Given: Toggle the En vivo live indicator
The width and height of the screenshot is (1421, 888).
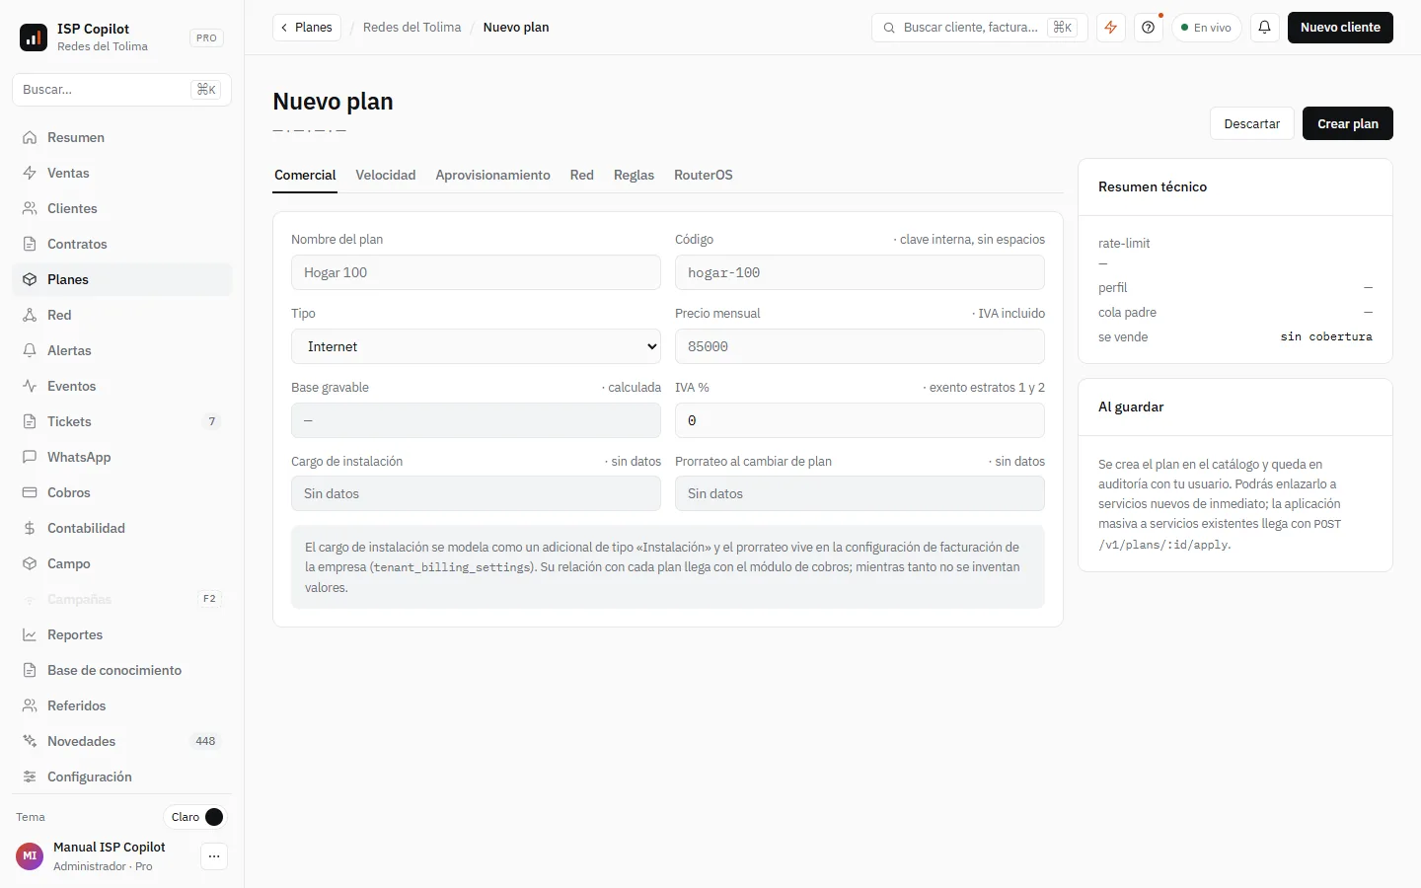Looking at the screenshot, I should click(x=1206, y=28).
